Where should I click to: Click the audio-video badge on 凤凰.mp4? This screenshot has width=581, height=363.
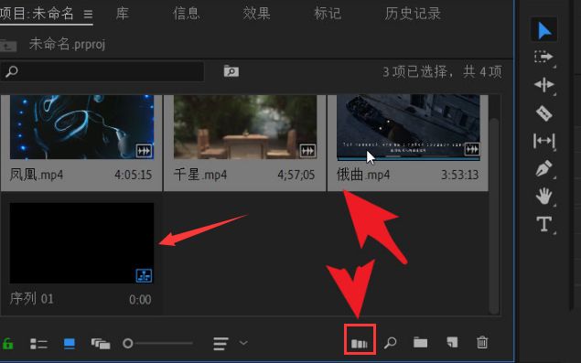(145, 151)
